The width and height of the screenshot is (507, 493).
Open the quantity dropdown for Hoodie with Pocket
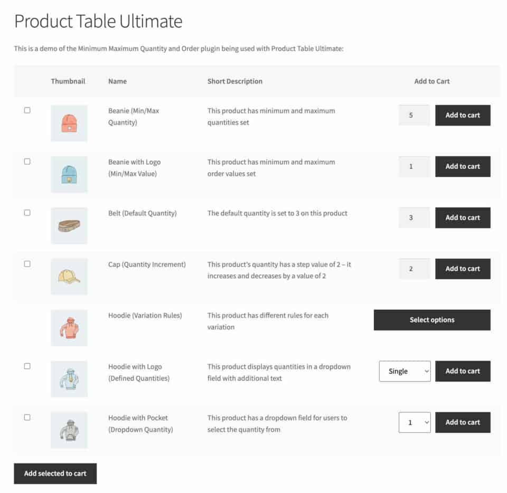click(x=415, y=422)
